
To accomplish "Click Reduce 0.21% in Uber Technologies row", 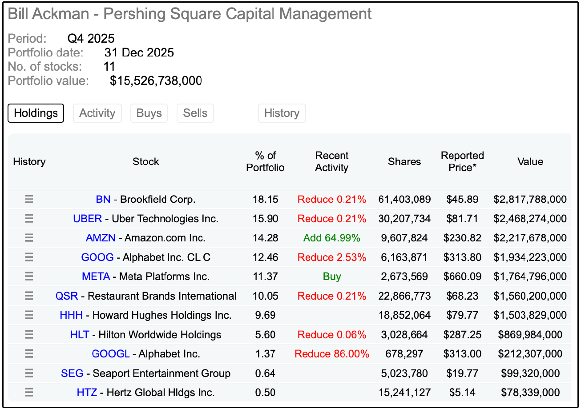I will [332, 219].
